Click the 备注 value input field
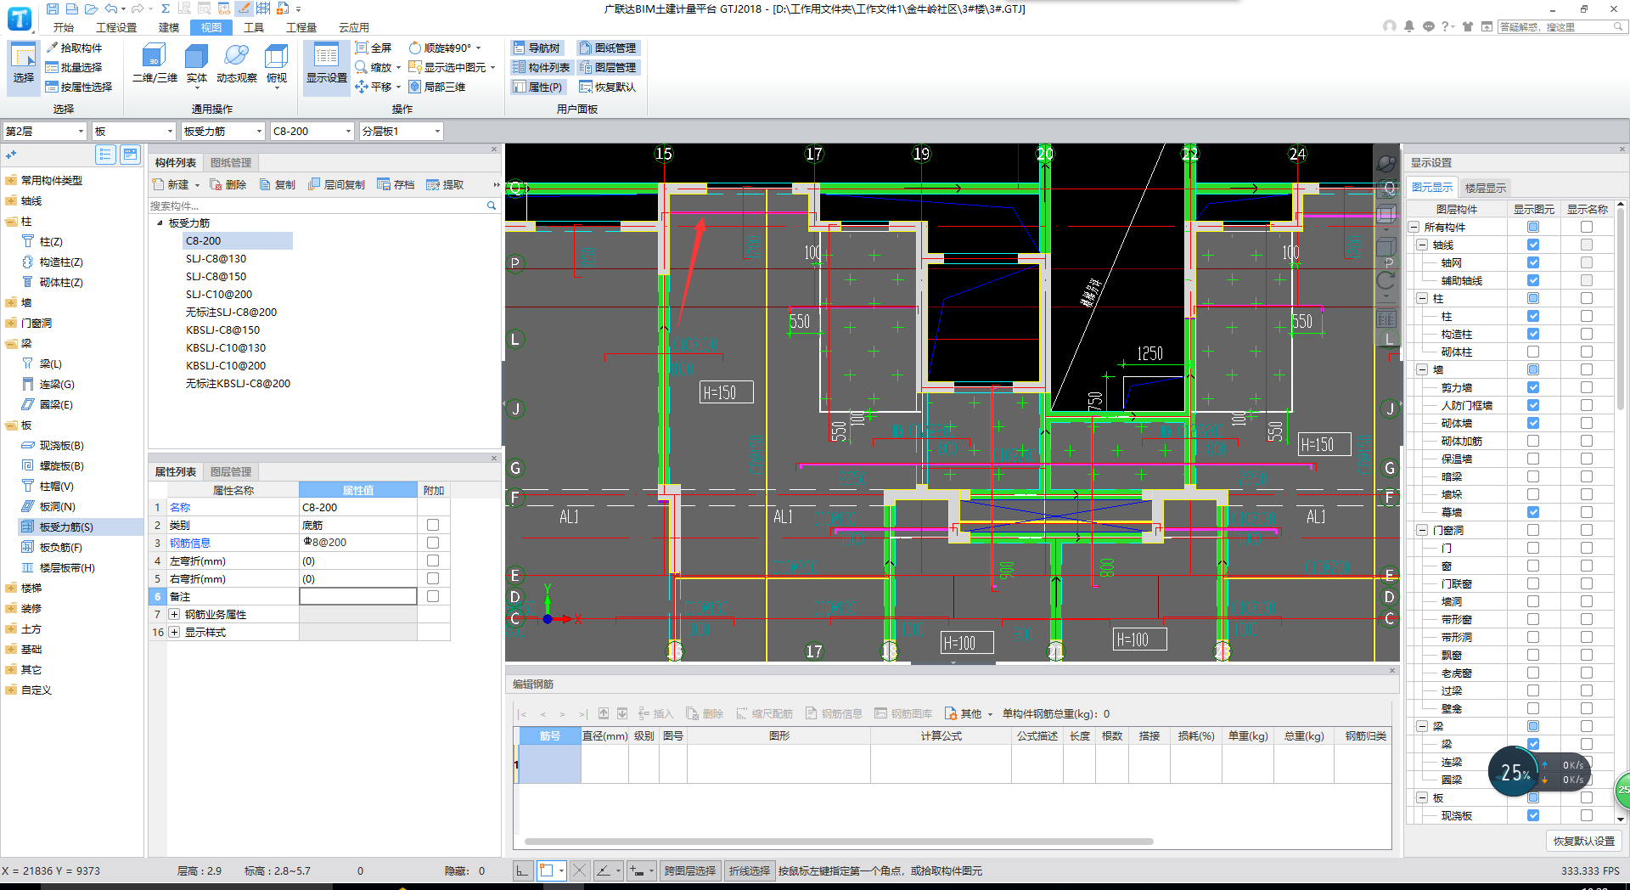1630x890 pixels. (358, 596)
